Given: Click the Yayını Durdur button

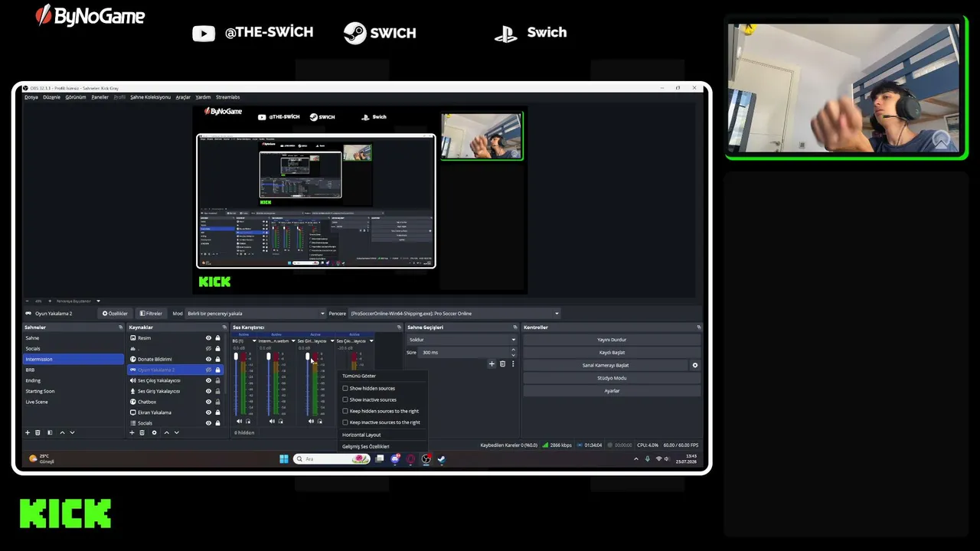Looking at the screenshot, I should [x=612, y=340].
